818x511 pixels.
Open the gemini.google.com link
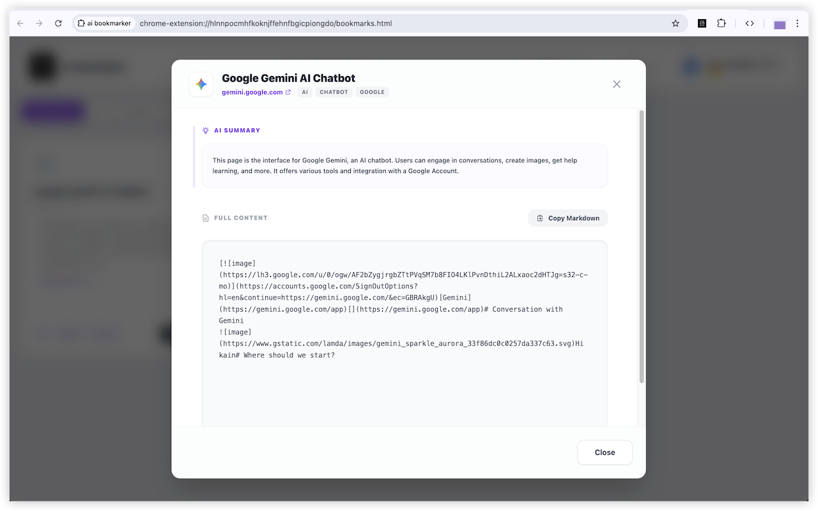click(x=252, y=91)
